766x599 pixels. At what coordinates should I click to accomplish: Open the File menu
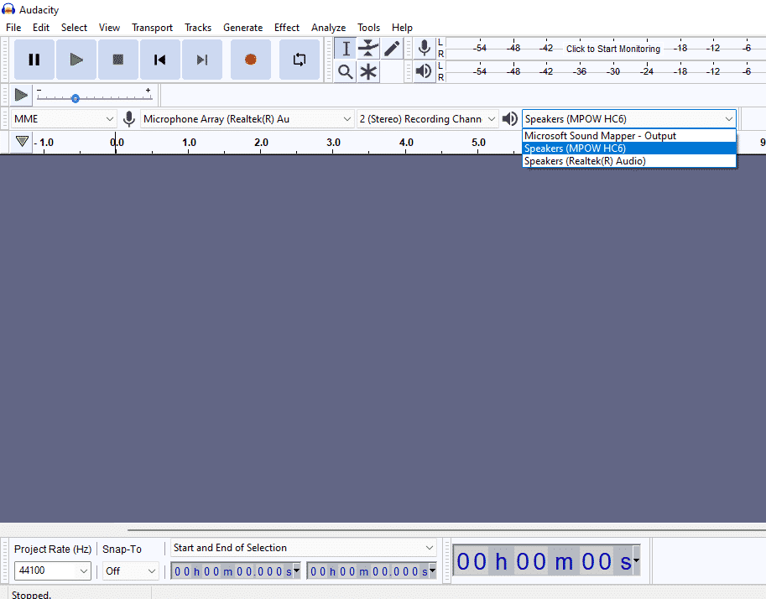pyautogui.click(x=13, y=28)
